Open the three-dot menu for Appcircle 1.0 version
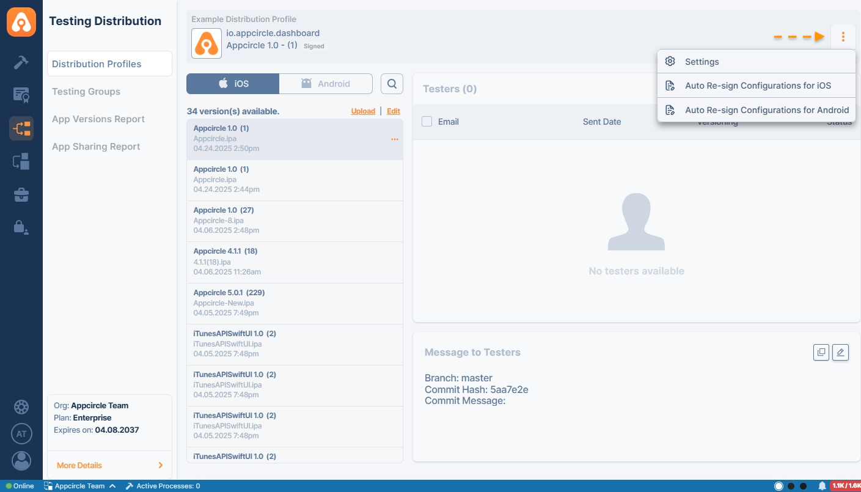Screen dimensions: 861x492 tap(394, 139)
